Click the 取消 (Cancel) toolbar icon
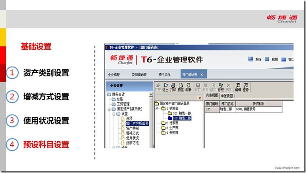Screen dimensions: 306x173 click(205, 87)
